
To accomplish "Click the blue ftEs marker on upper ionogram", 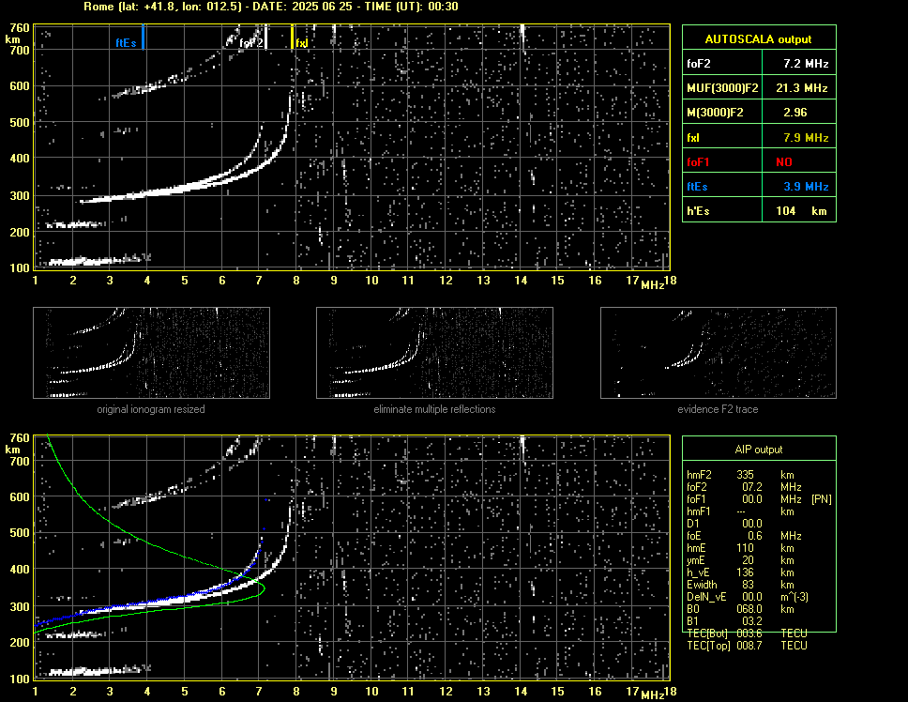I will click(143, 37).
